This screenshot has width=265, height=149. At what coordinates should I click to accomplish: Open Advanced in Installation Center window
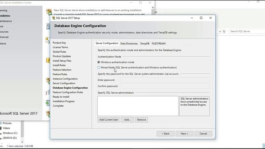[x=4, y=37]
